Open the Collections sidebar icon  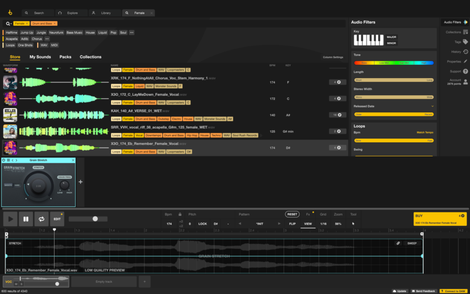point(465,32)
